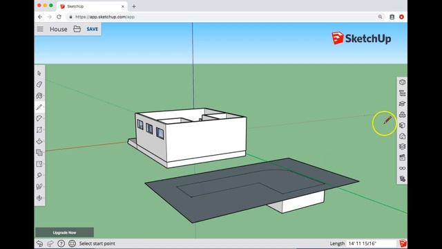Image resolution: width=442 pixels, height=249 pixels.
Task: Select the Paint bucket tool
Action: coord(39,95)
